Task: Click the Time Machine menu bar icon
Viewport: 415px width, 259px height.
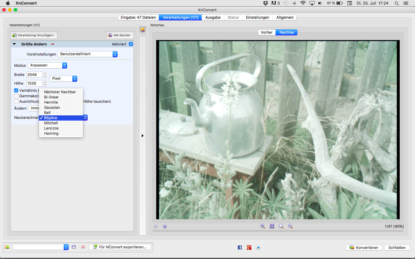Action: click(x=286, y=3)
